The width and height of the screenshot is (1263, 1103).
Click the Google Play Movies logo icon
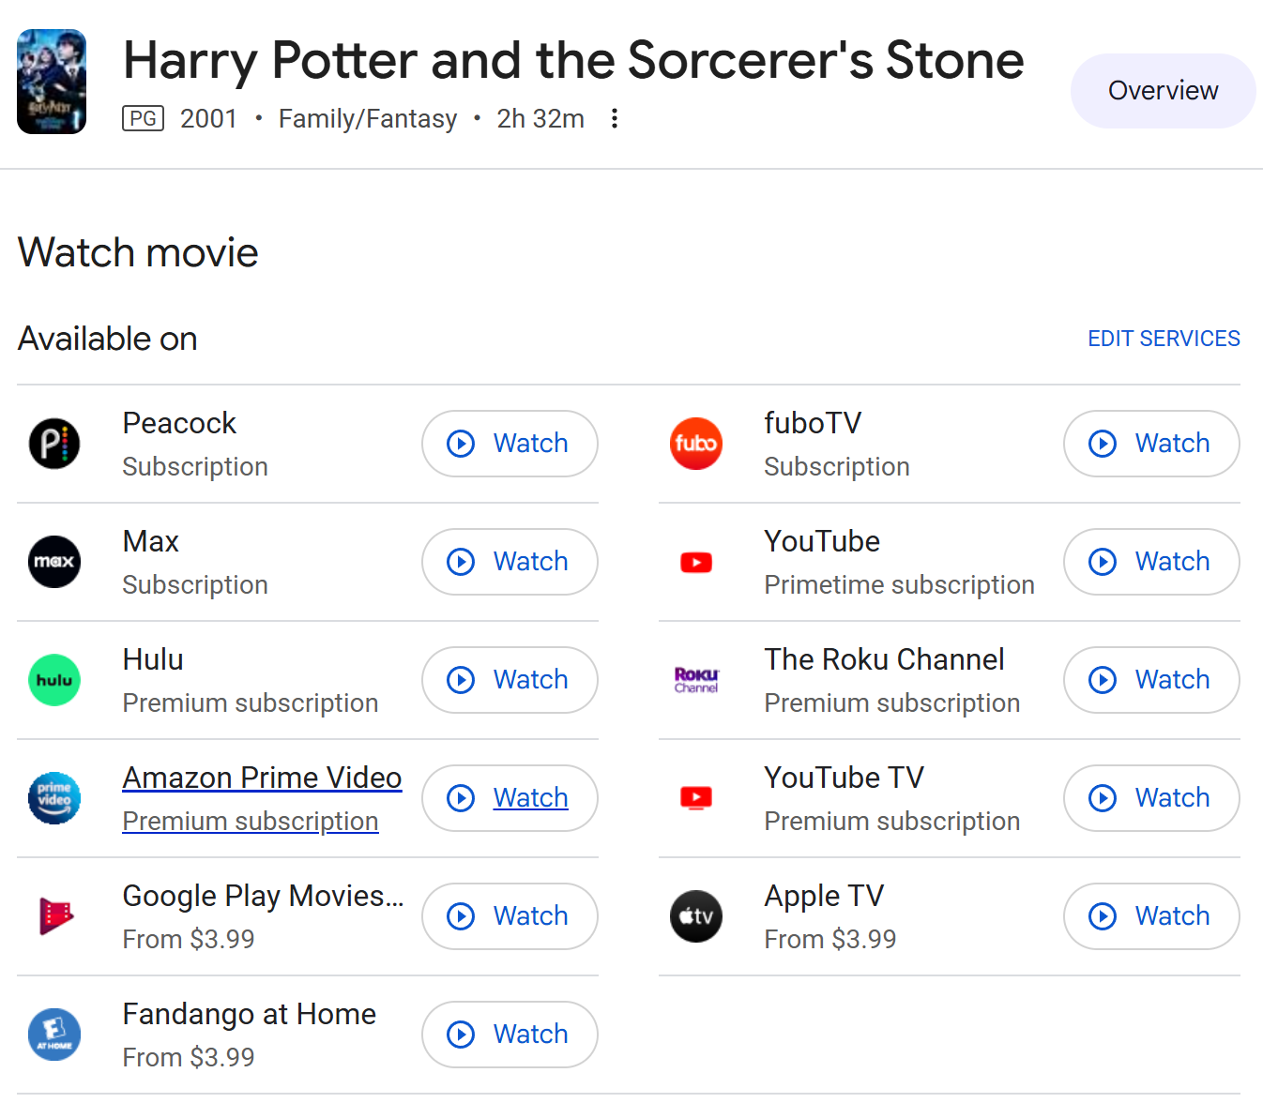[54, 916]
